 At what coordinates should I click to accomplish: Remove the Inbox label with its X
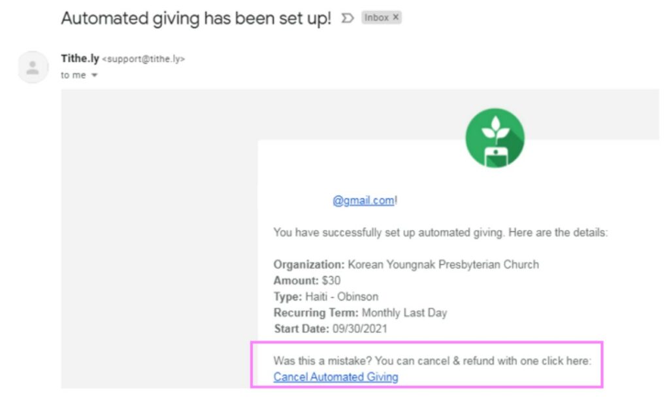(x=395, y=17)
